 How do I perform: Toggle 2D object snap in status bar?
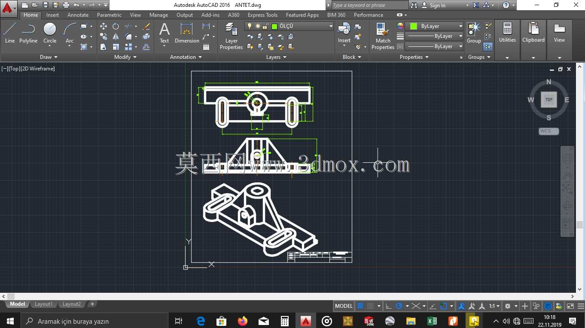tap(444, 306)
